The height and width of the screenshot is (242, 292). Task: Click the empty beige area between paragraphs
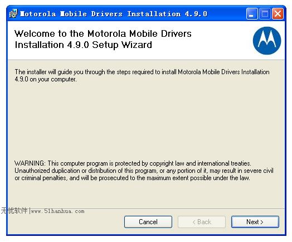point(145,121)
